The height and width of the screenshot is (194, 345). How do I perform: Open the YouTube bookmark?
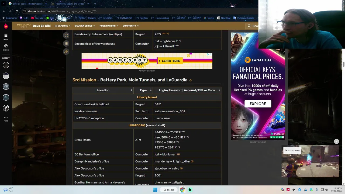pos(37,18)
